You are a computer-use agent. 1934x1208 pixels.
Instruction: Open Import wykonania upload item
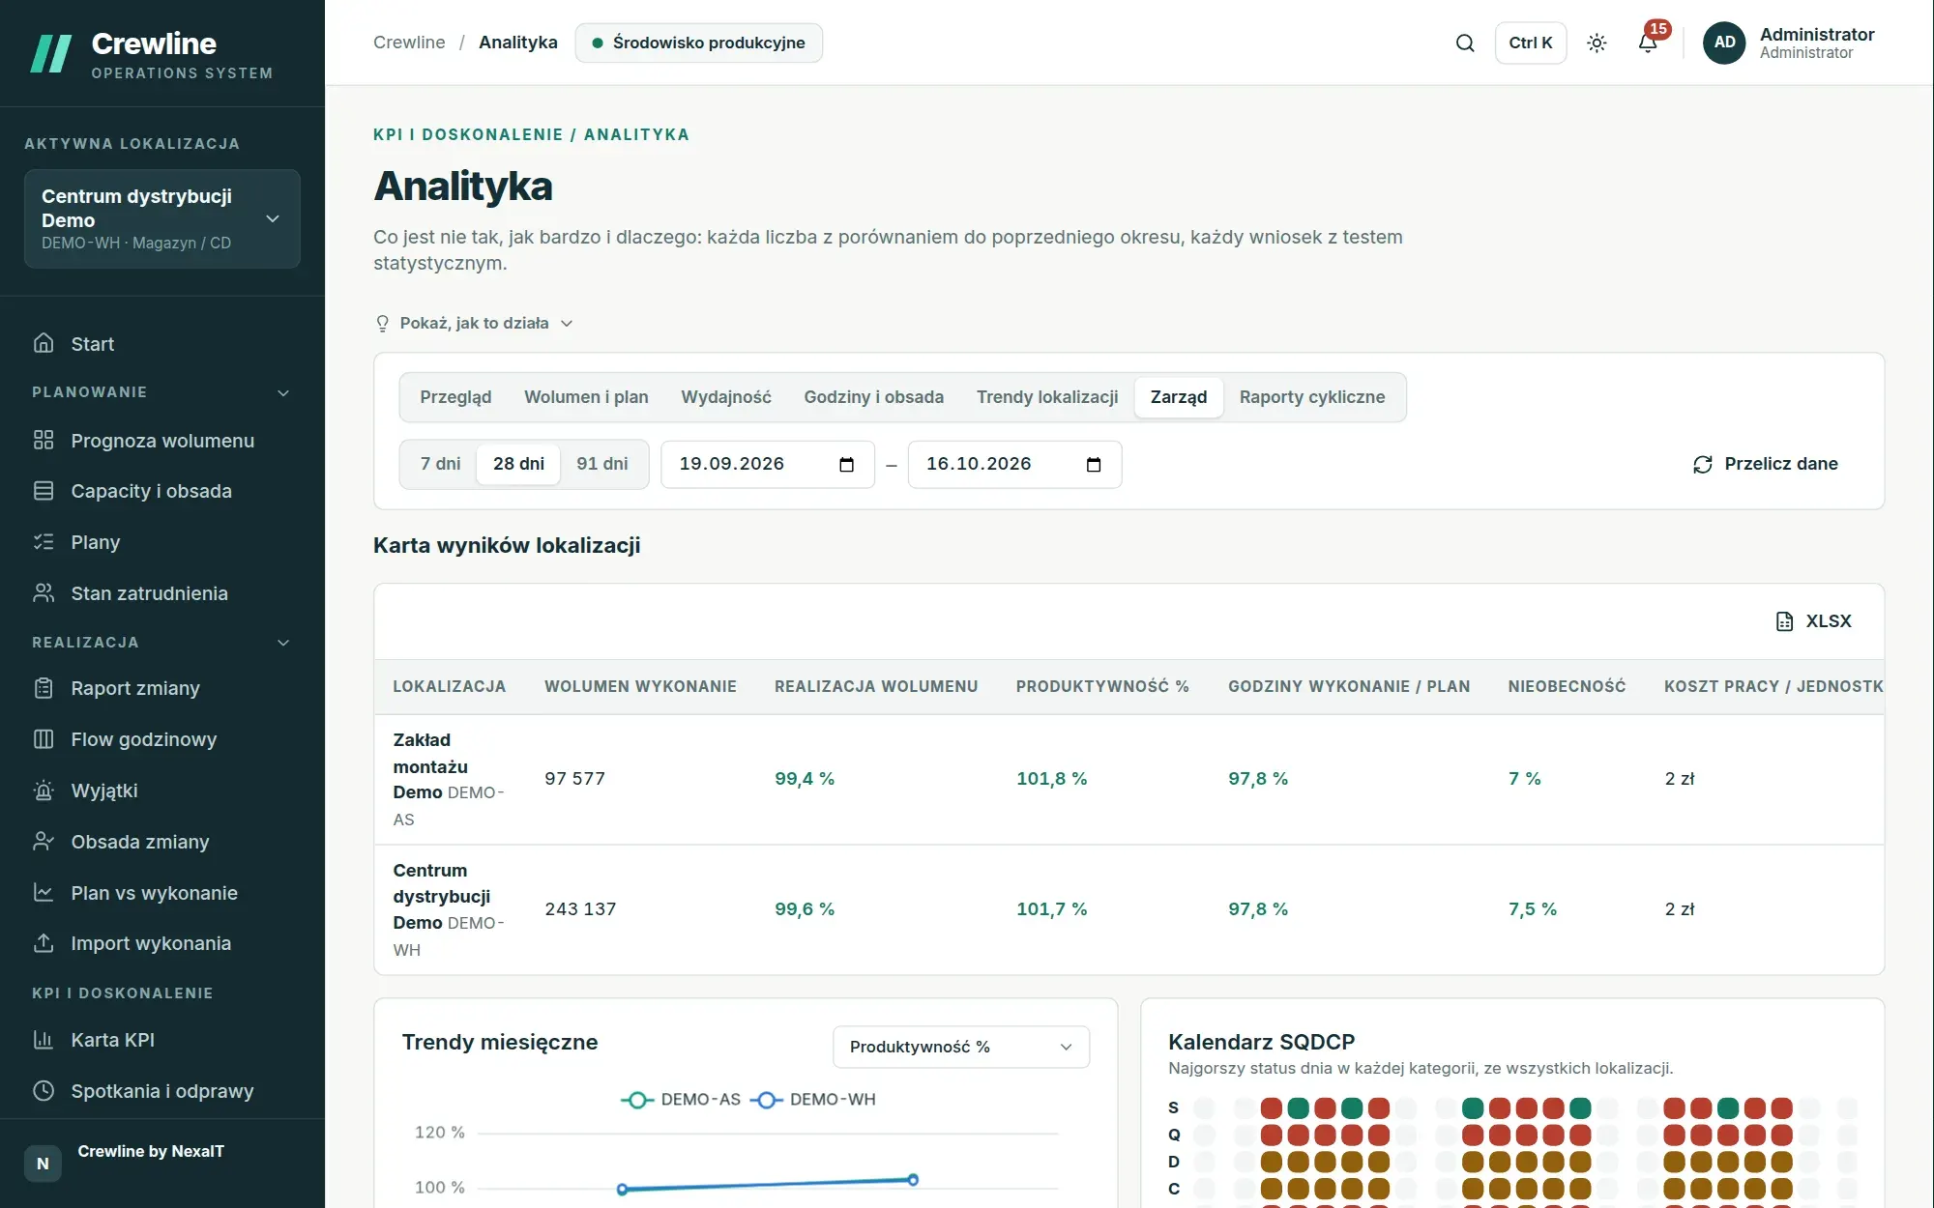(162, 943)
